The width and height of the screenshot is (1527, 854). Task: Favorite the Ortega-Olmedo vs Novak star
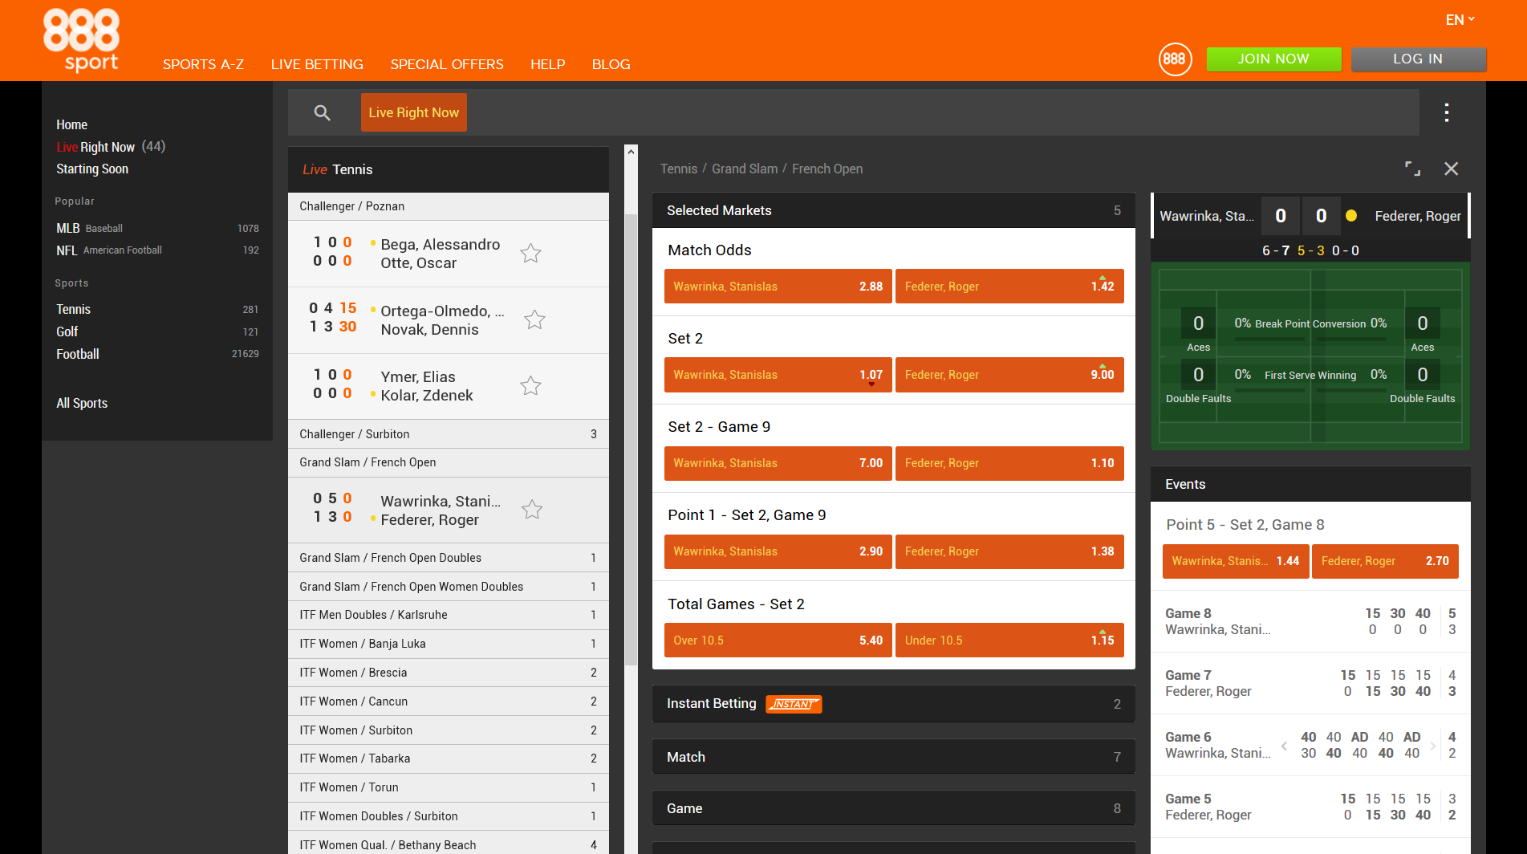[x=534, y=320]
